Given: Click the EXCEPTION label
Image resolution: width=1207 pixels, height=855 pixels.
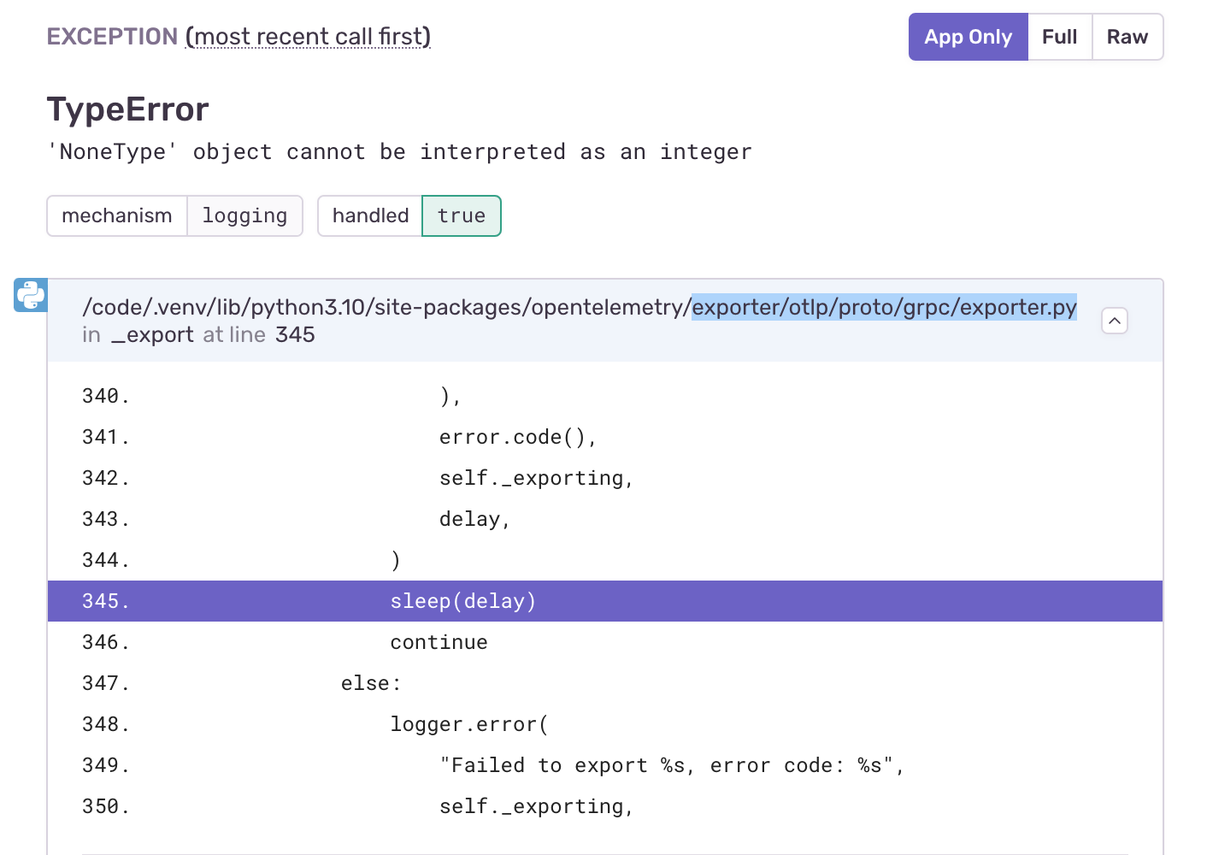Looking at the screenshot, I should pyautogui.click(x=112, y=36).
